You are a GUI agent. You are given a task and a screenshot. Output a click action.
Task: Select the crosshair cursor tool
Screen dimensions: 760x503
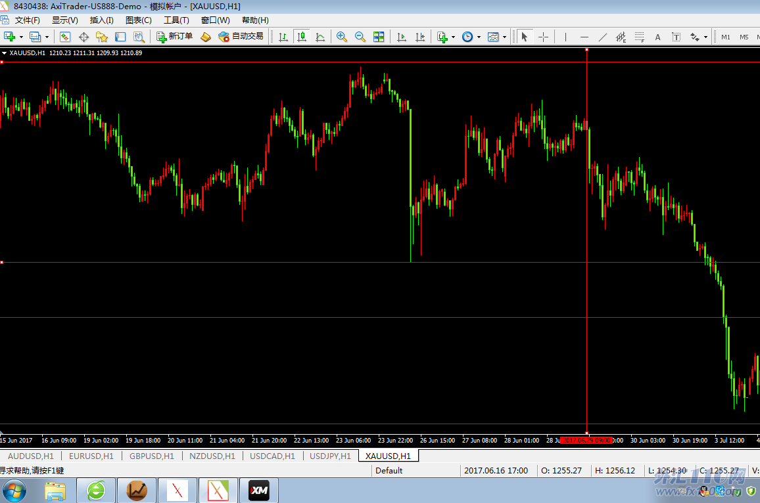point(543,37)
